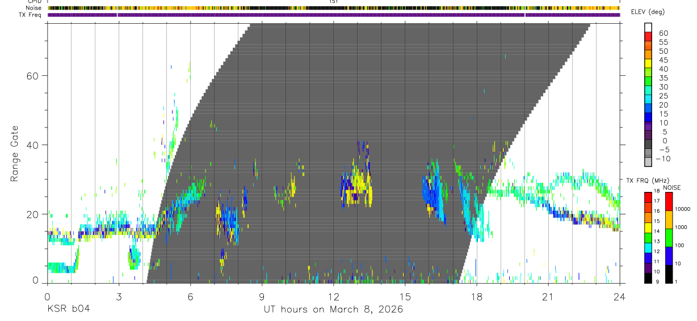Click the '24' tick on the UT hours axis
Image resolution: width=697 pixels, height=321 pixels.
click(x=620, y=296)
